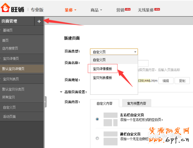Add a new page with plus icon
The width and height of the screenshot is (193, 148).
[x=39, y=21]
